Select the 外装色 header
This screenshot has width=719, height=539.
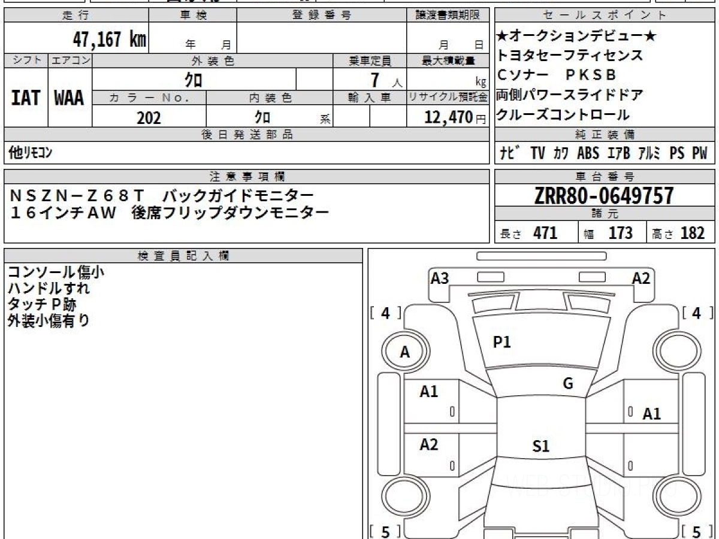[x=213, y=60]
